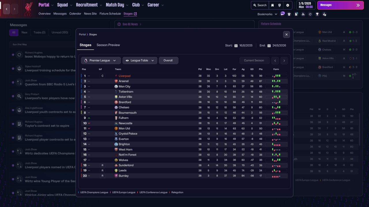369x207 pixels.
Task: Click the Burnley club badge
Action: click(x=116, y=176)
